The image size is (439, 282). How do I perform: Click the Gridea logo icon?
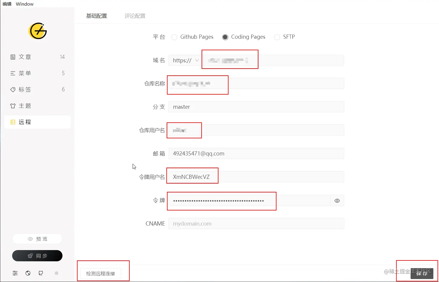pyautogui.click(x=38, y=31)
